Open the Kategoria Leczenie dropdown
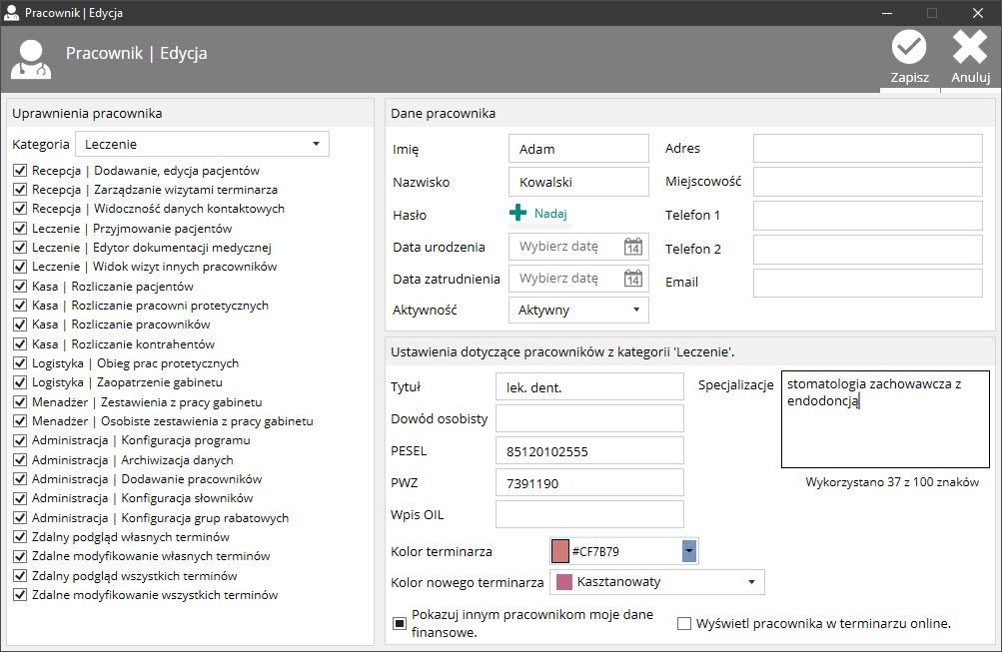The image size is (1002, 652). pyautogui.click(x=202, y=145)
